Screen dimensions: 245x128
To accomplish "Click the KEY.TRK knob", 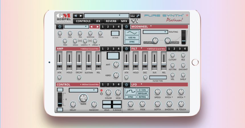I will [x=172, y=65].
